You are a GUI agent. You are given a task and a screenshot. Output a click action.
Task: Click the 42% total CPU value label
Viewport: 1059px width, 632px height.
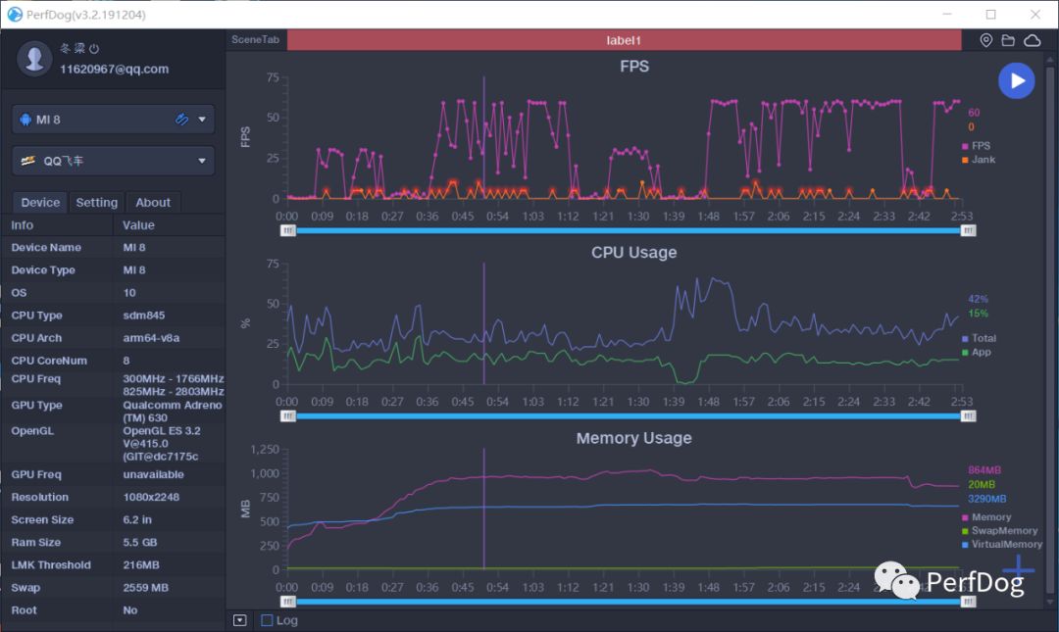click(x=978, y=299)
